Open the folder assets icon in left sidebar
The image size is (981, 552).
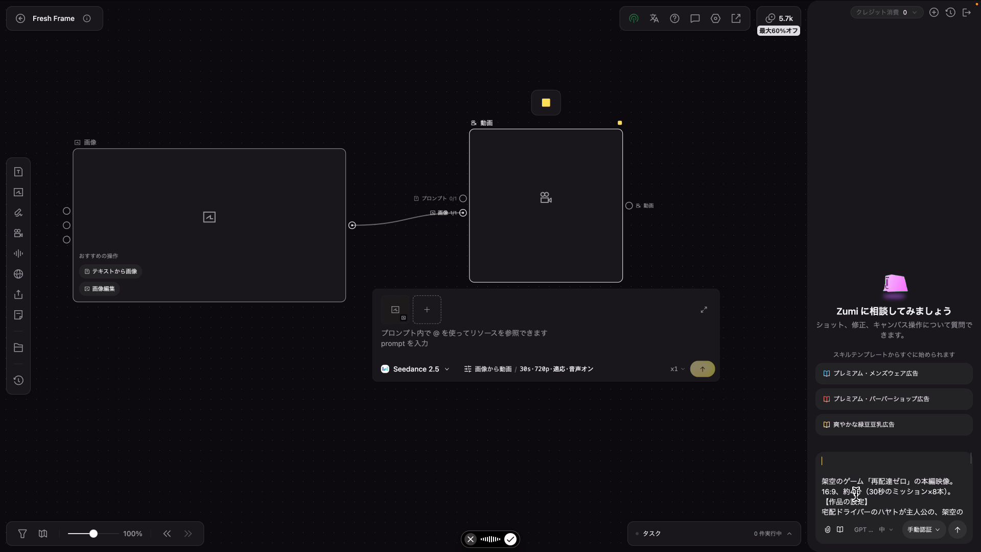18,348
